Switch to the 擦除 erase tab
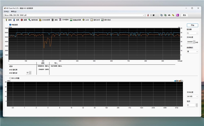The width and height of the screenshot is (204, 126). [x=55, y=20]
